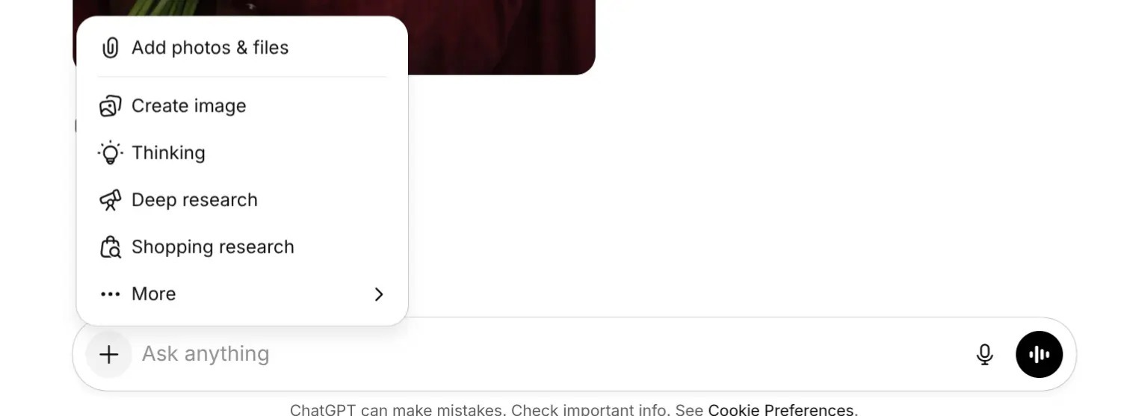This screenshot has height=416, width=1121.
Task: Click the Shopping research bag icon
Action: [110, 247]
